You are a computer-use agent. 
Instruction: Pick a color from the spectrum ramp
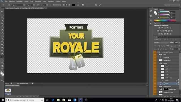(165, 21)
